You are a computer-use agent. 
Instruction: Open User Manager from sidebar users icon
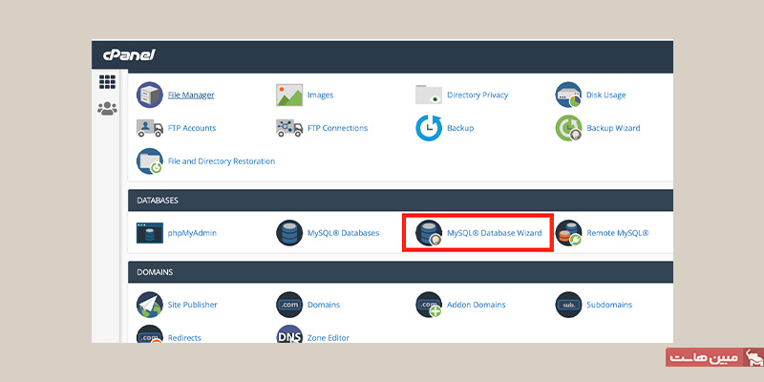tap(108, 109)
